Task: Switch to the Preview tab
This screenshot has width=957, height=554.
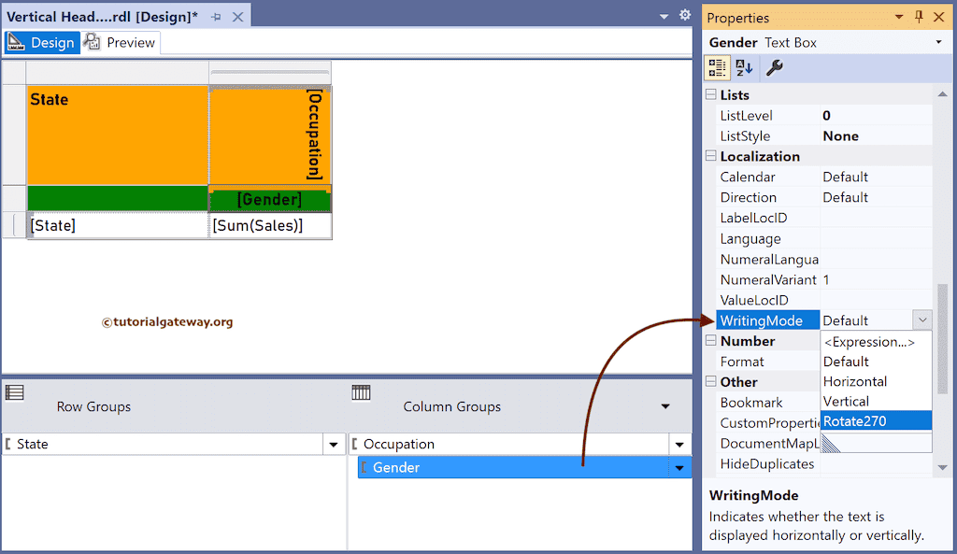Action: [x=126, y=42]
